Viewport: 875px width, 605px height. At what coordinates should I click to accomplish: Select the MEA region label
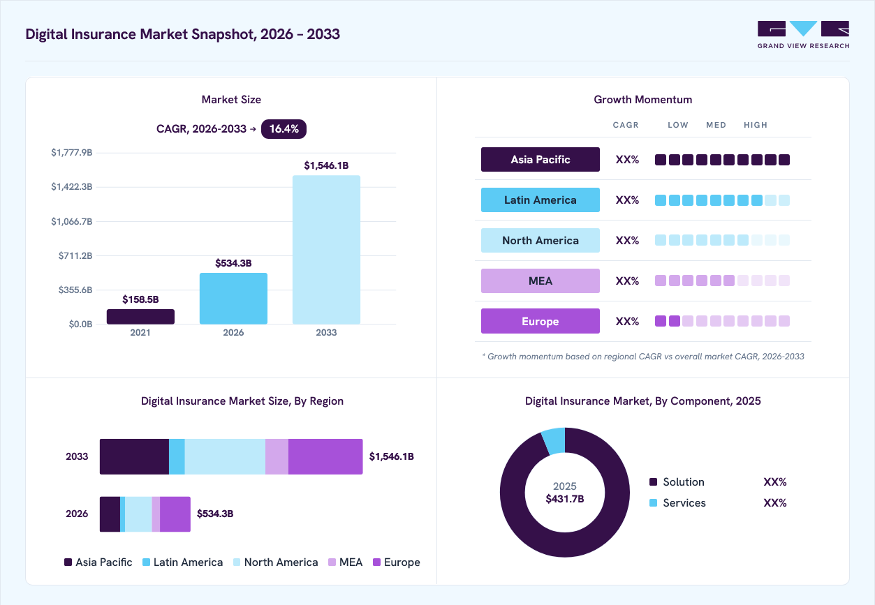pyautogui.click(x=541, y=281)
